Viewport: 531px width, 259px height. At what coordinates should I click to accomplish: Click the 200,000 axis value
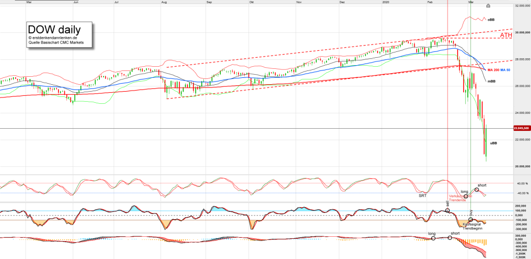[x=520, y=206]
